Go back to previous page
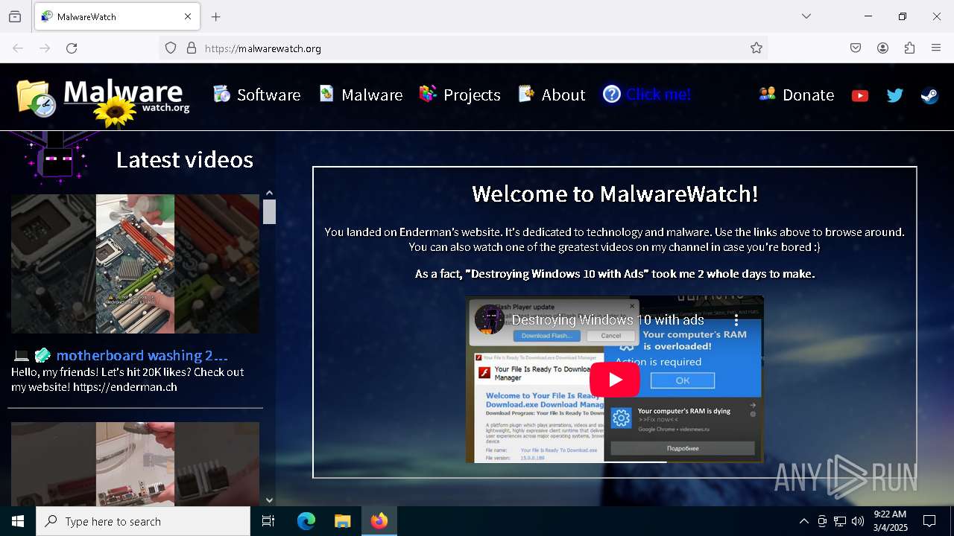954x536 pixels. click(x=18, y=48)
